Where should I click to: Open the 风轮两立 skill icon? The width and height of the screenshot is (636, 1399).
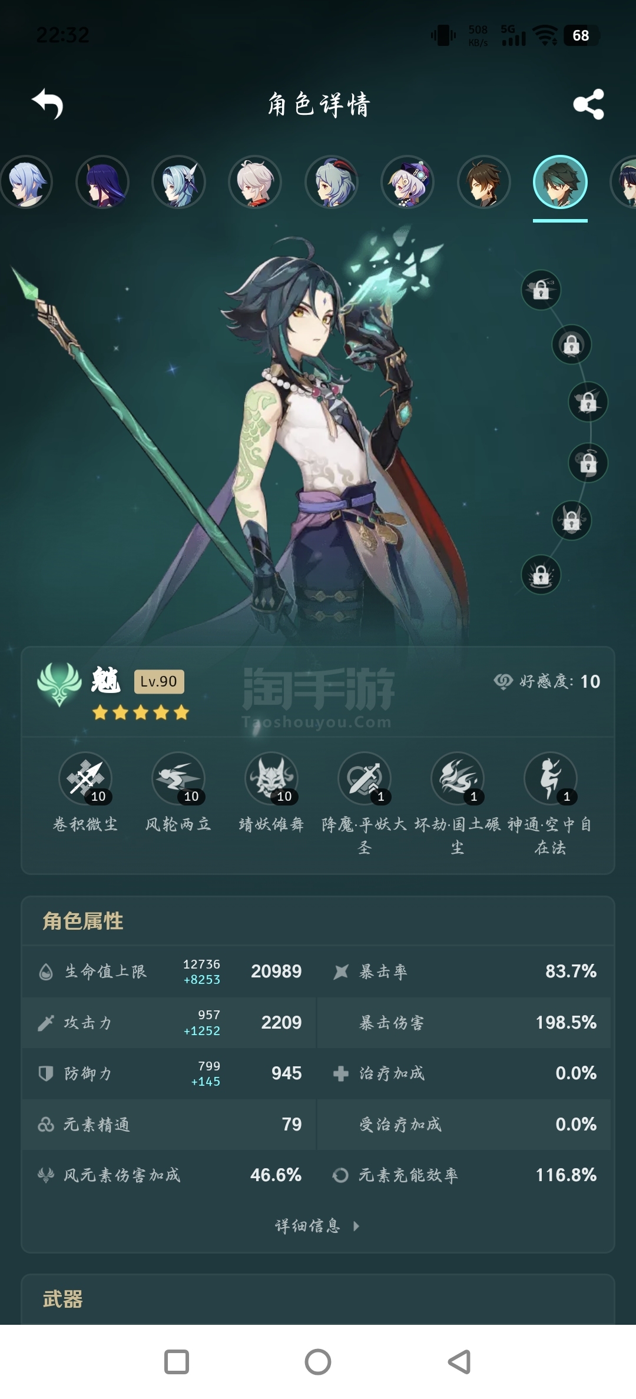178,778
